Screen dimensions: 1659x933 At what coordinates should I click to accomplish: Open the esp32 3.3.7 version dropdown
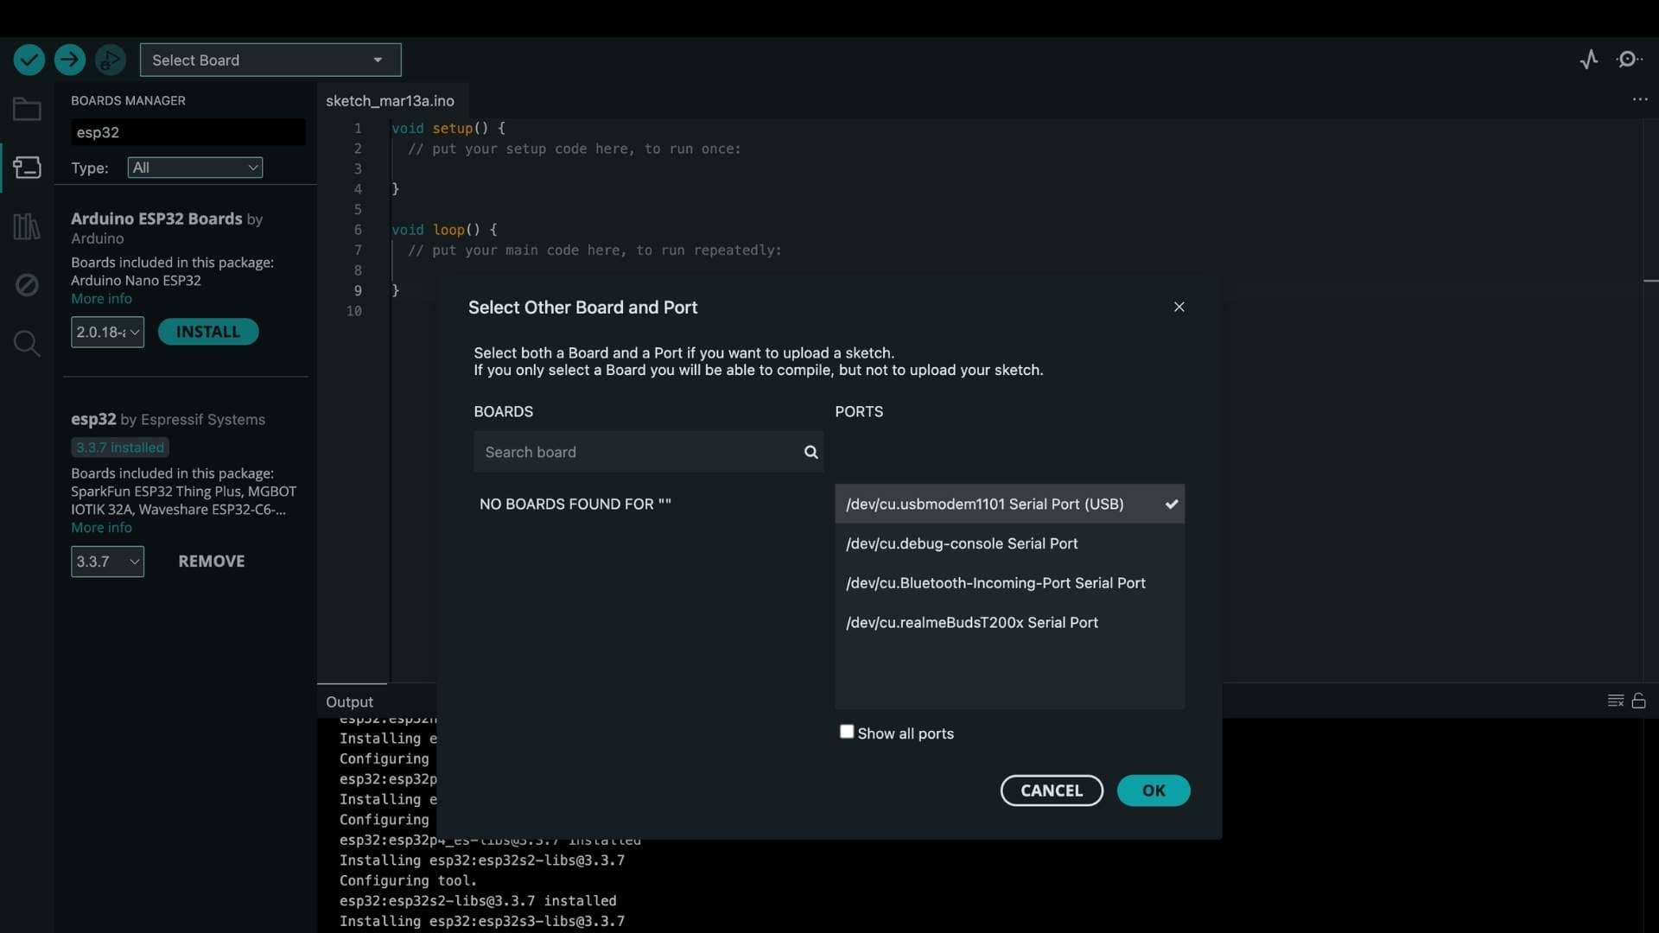(x=107, y=562)
